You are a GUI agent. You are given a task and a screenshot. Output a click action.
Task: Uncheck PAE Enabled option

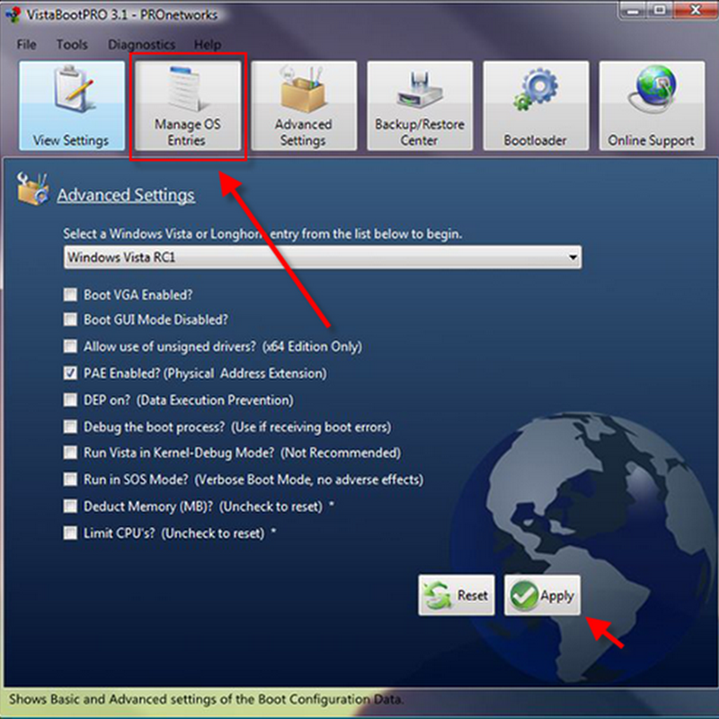[70, 373]
